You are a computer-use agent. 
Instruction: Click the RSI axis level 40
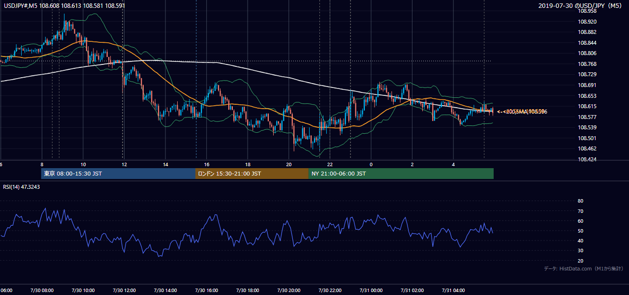pyautogui.click(x=581, y=240)
